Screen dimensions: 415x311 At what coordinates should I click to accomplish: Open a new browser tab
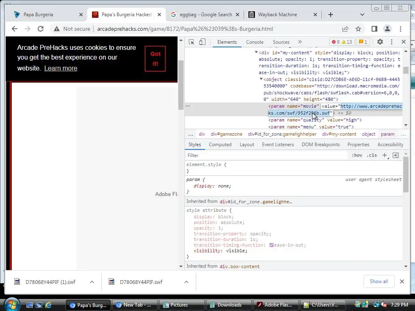(331, 15)
